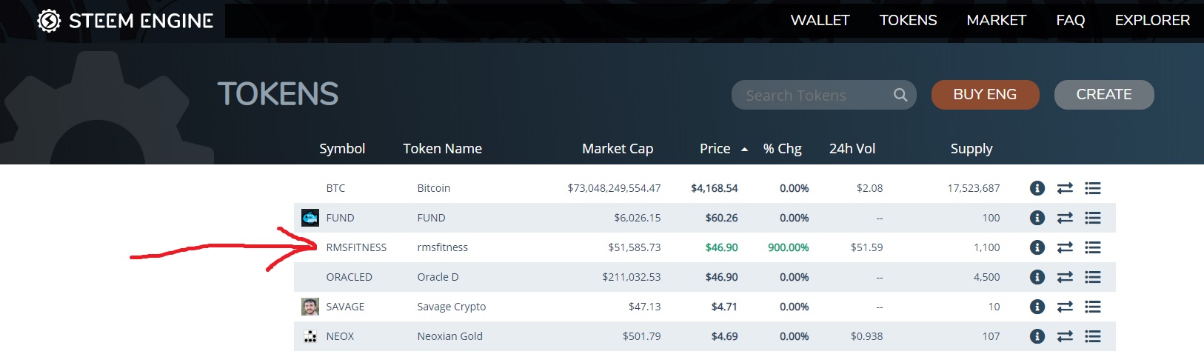Open info icon for BTC row
The height and width of the screenshot is (357, 1204).
[x=1037, y=188]
